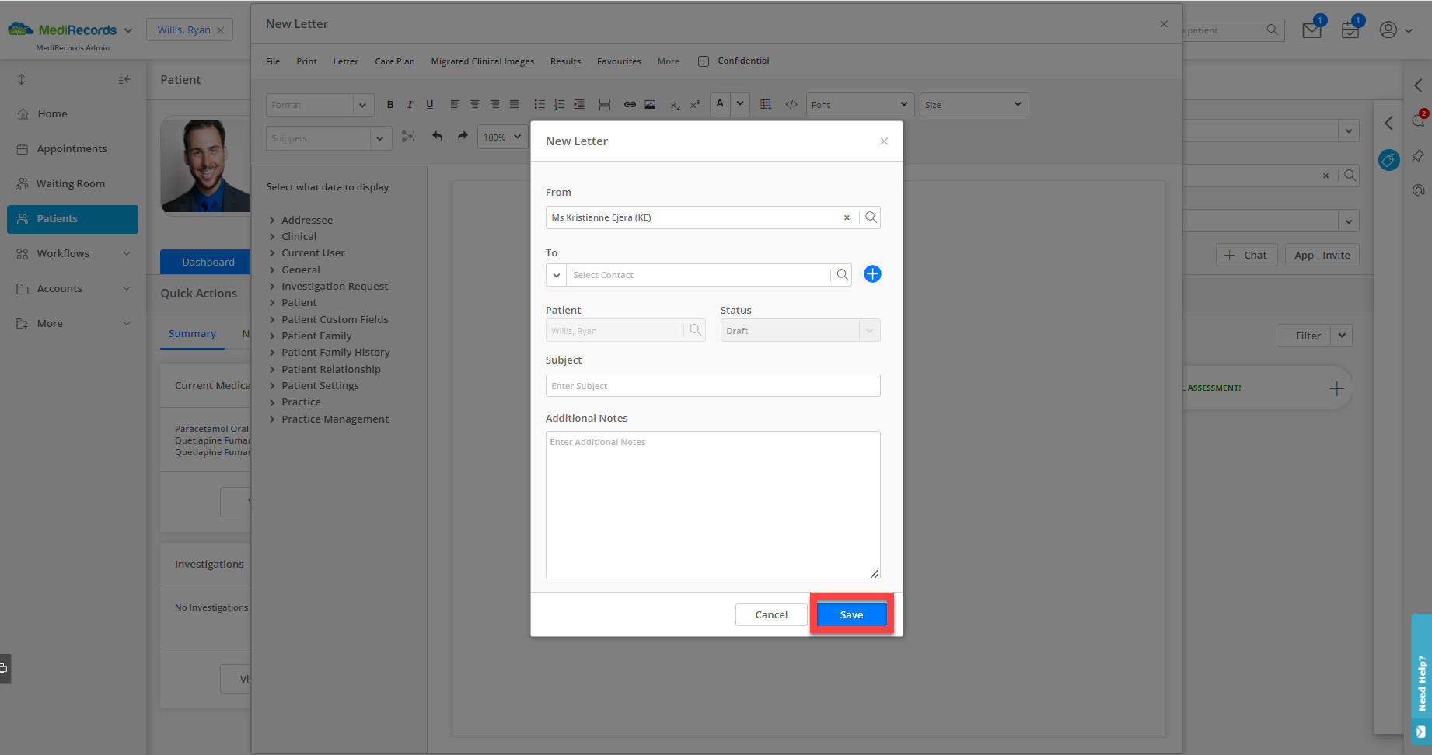Search icon in the From field
The width and height of the screenshot is (1432, 755).
[871, 217]
